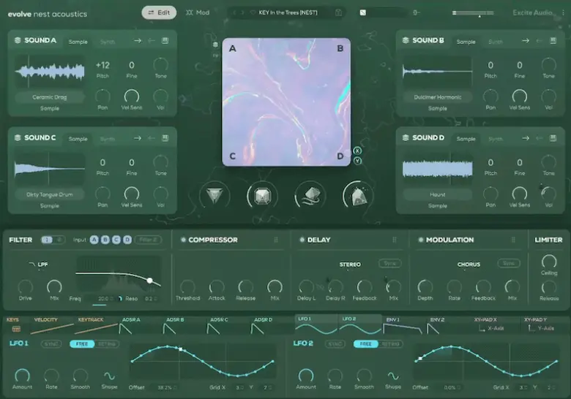Click the Mod button
571x399 pixels.
point(198,12)
